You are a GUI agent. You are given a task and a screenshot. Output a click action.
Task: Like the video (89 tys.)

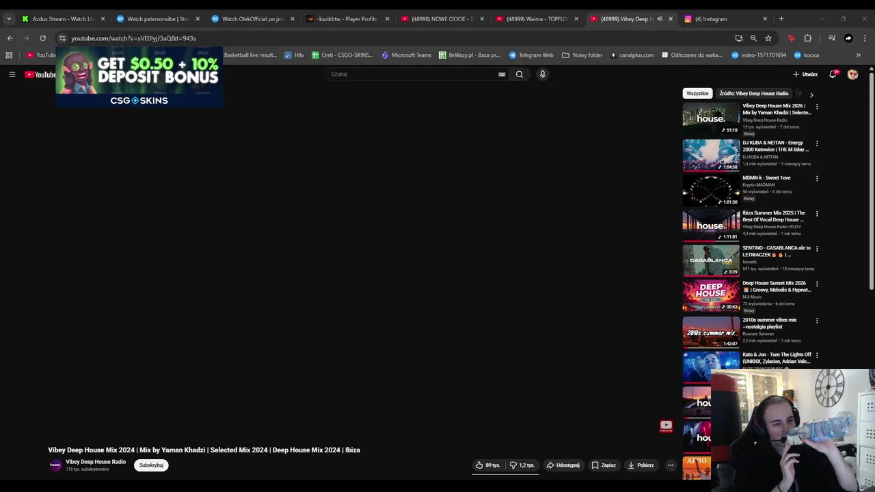(487, 465)
